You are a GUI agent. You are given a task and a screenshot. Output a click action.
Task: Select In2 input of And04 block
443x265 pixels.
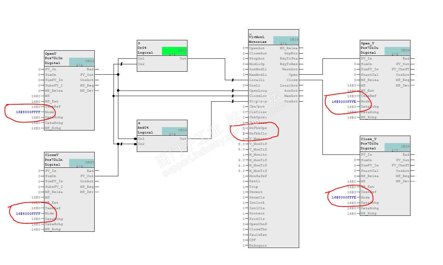point(141,144)
